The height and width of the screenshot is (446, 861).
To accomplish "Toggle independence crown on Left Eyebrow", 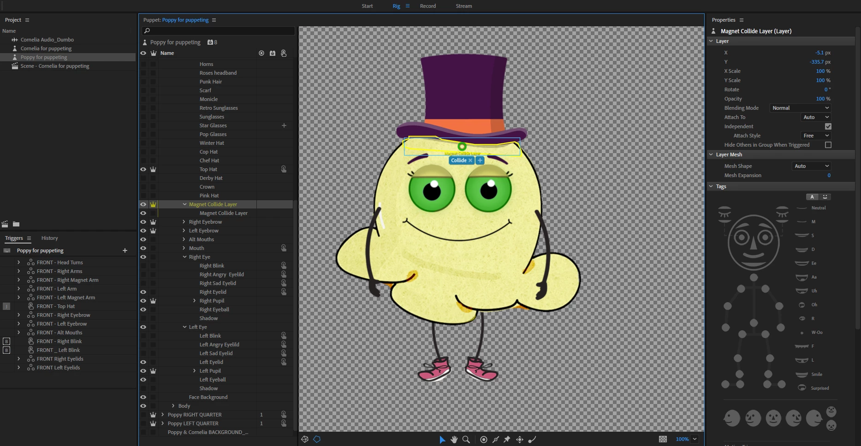I will pos(153,231).
